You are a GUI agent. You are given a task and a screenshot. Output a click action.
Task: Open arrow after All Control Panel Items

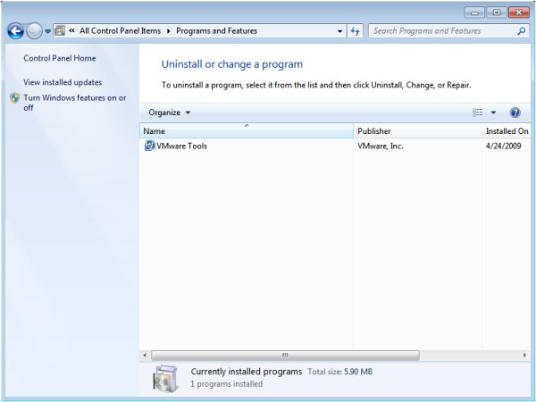coord(169,31)
